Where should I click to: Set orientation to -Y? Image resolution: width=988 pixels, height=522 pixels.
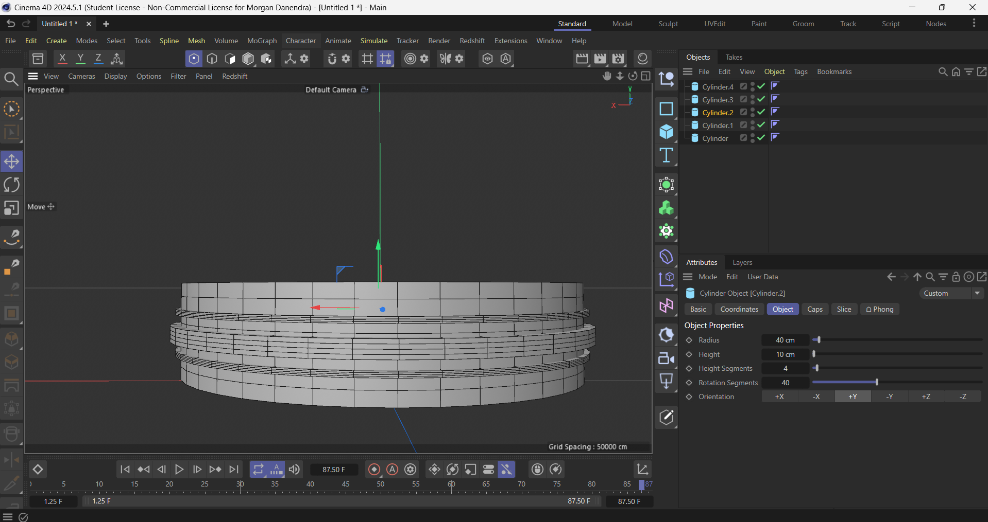pos(890,397)
